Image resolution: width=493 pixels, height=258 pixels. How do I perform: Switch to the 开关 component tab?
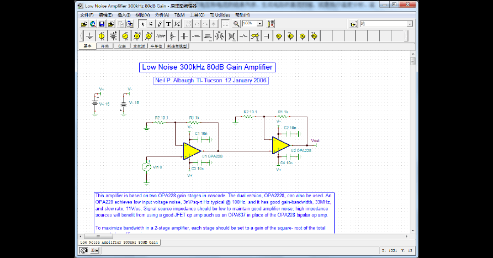click(x=105, y=46)
